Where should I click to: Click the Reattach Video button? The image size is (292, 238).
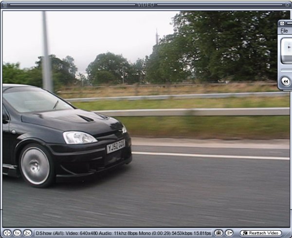click(x=261, y=233)
